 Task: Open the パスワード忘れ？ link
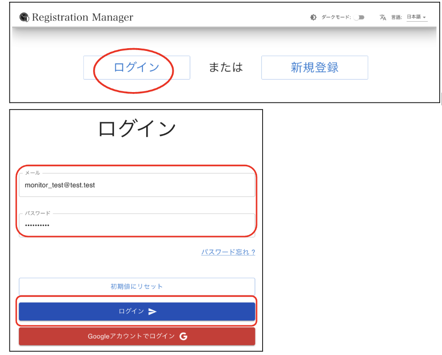(228, 252)
